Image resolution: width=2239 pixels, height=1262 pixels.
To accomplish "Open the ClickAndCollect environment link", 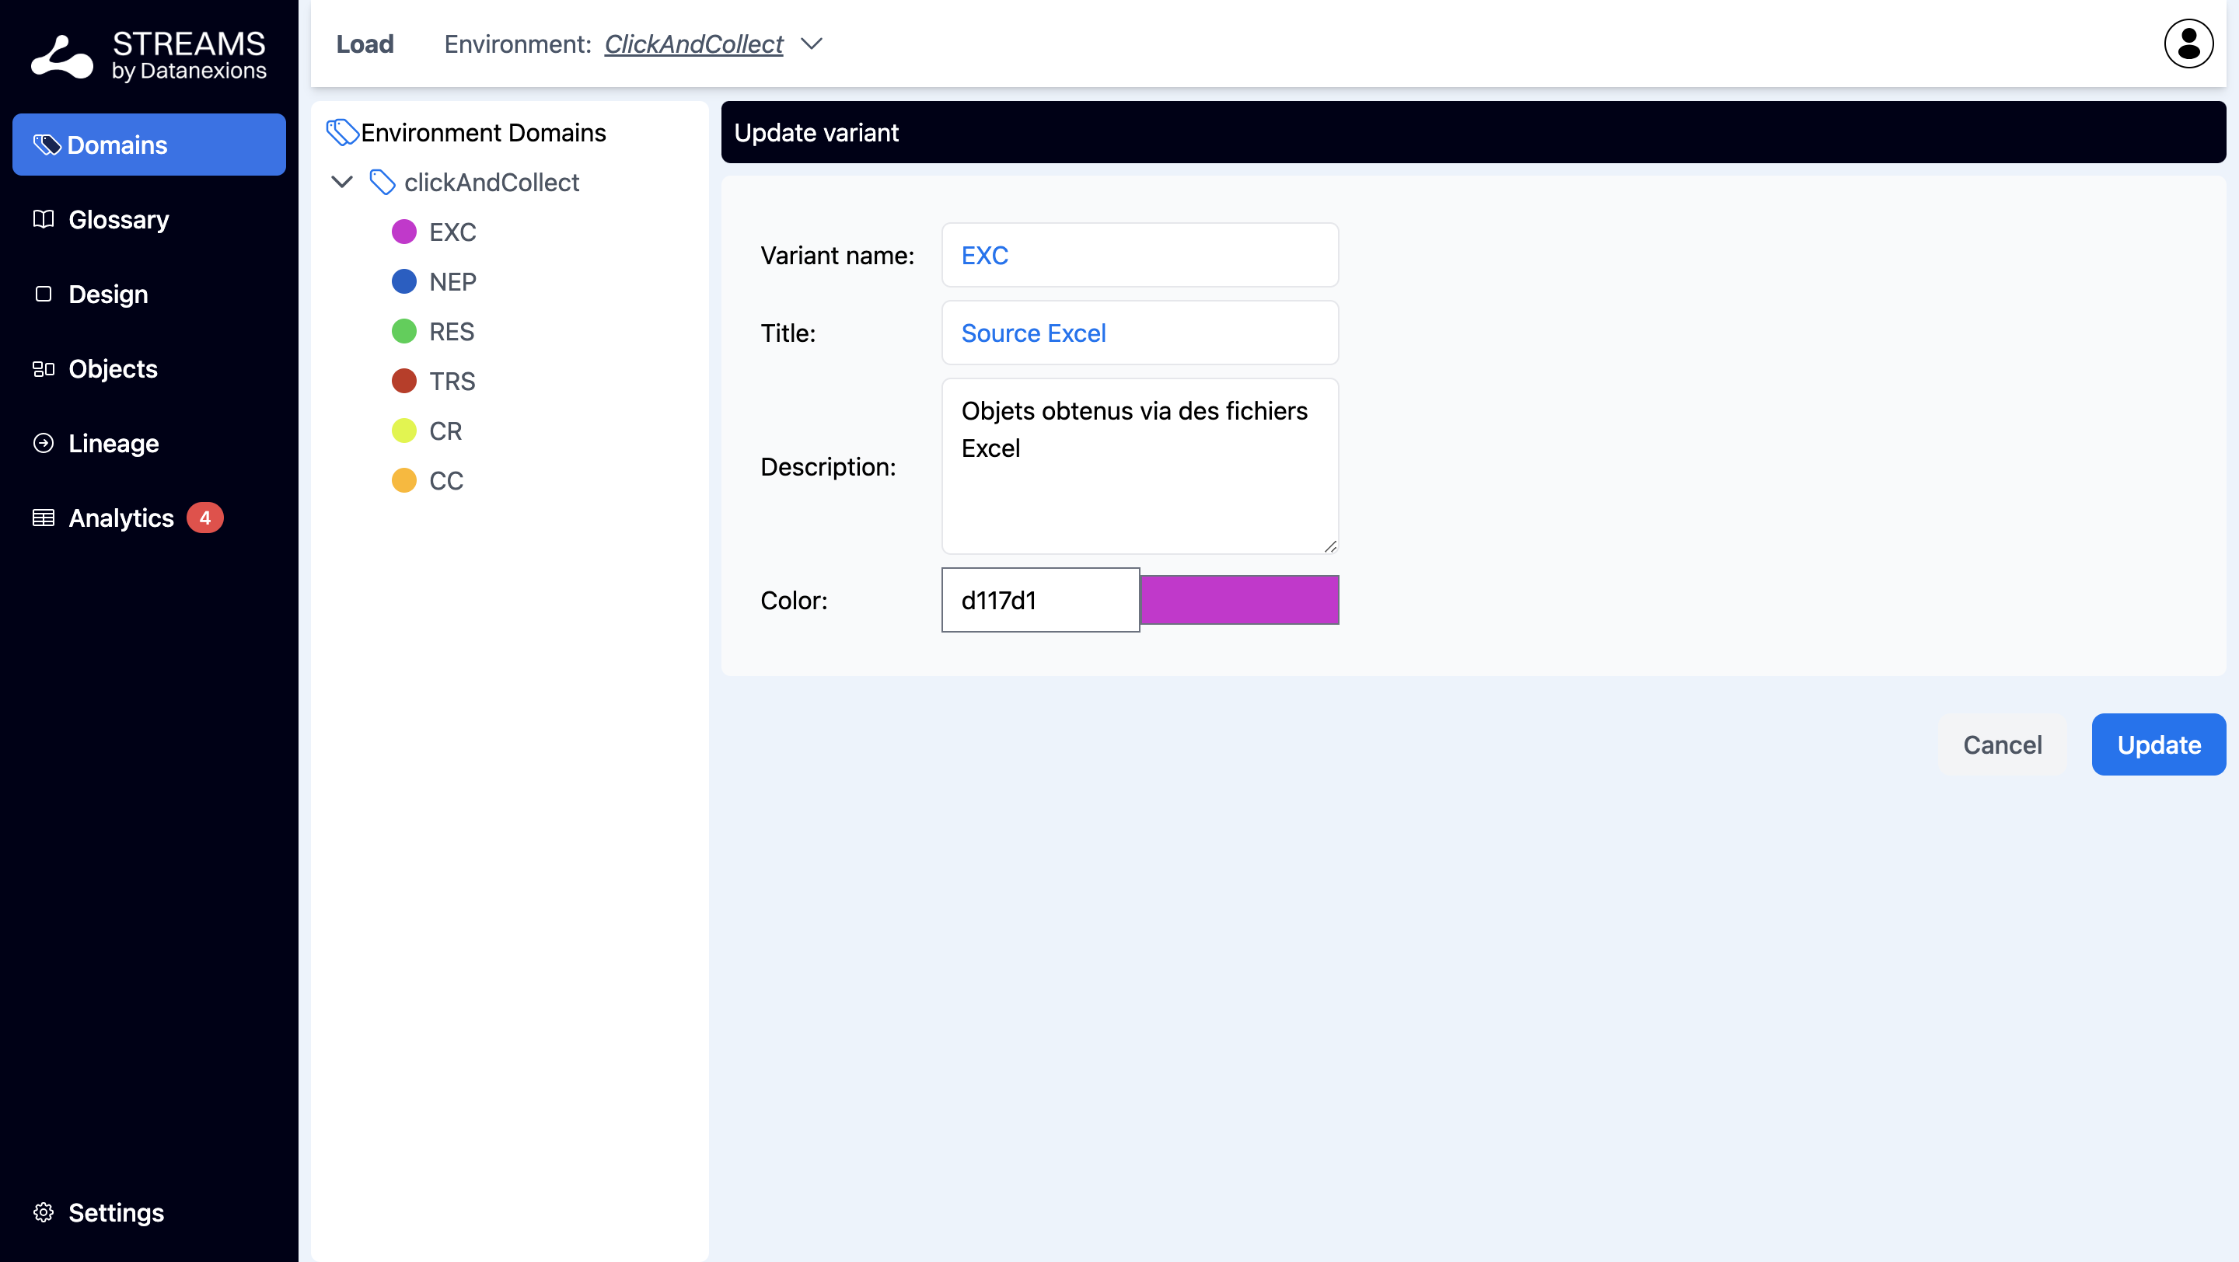I will click(x=693, y=44).
